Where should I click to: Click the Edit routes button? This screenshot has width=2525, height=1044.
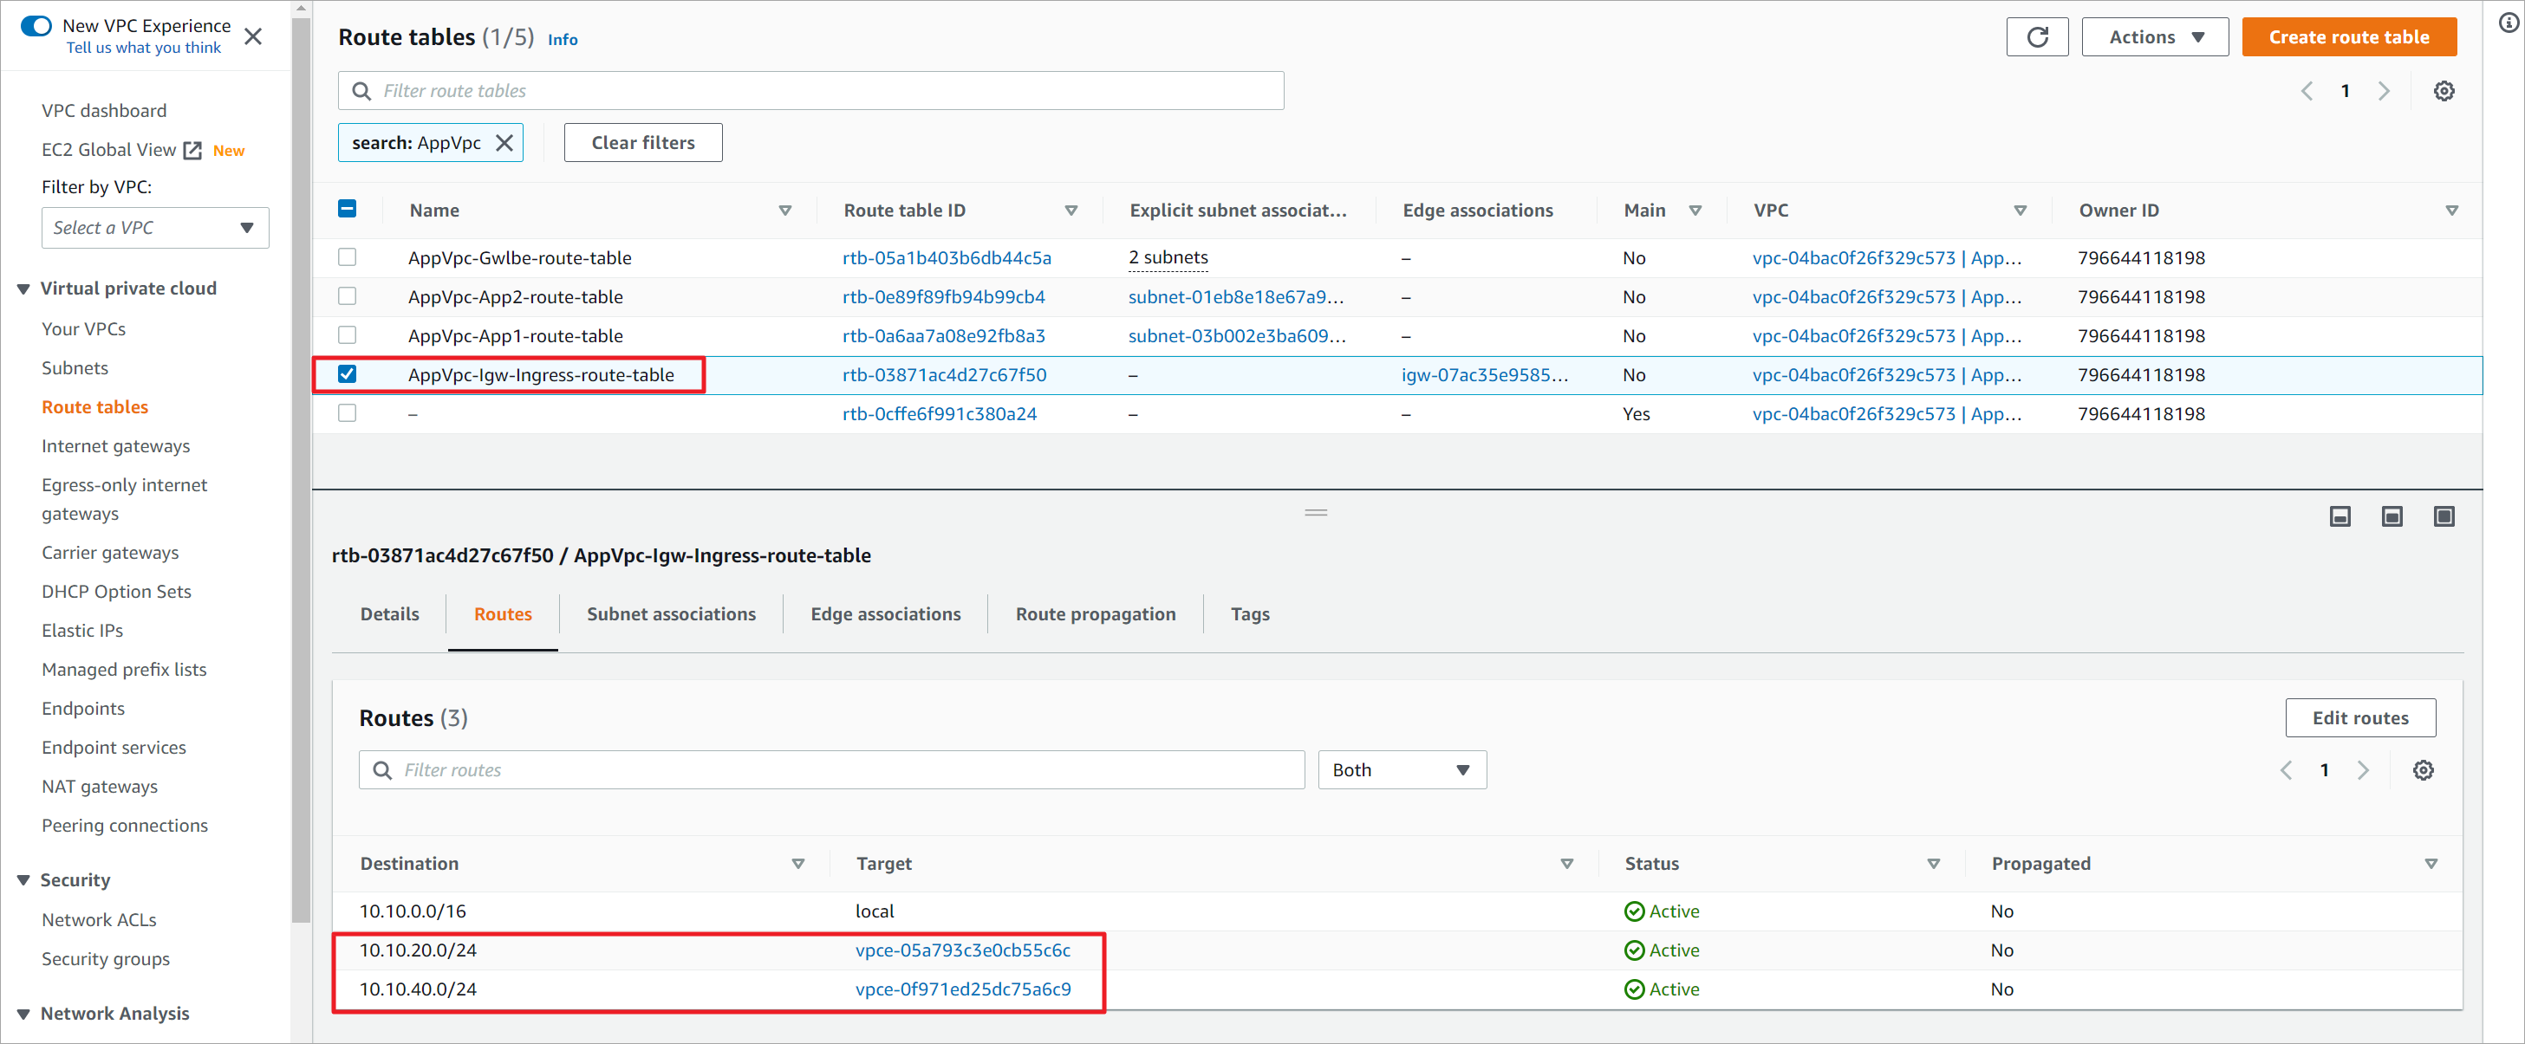(2360, 719)
